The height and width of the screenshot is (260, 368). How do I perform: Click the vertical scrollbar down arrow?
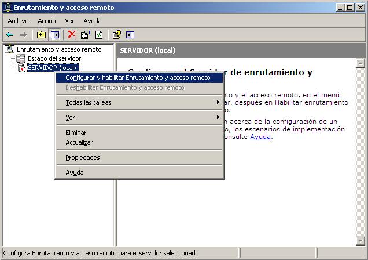361,240
